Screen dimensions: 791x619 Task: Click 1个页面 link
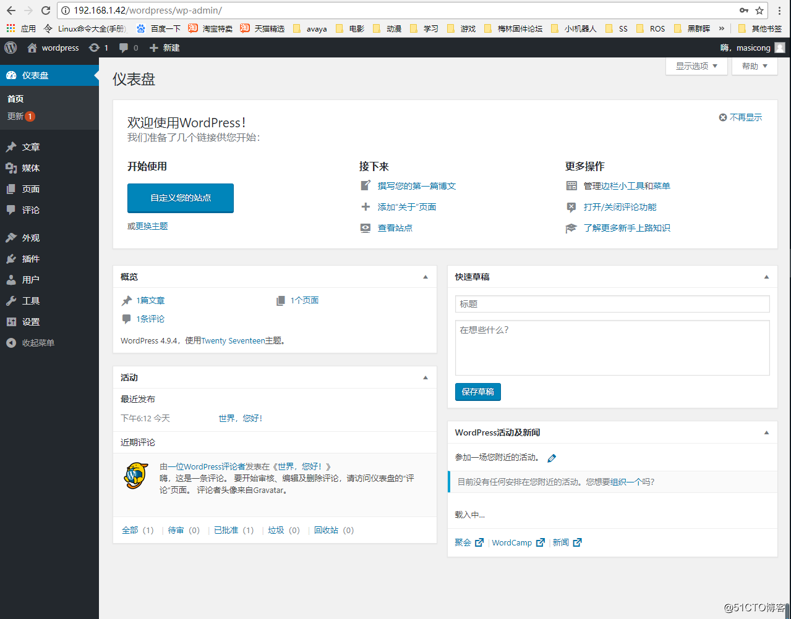click(x=304, y=300)
